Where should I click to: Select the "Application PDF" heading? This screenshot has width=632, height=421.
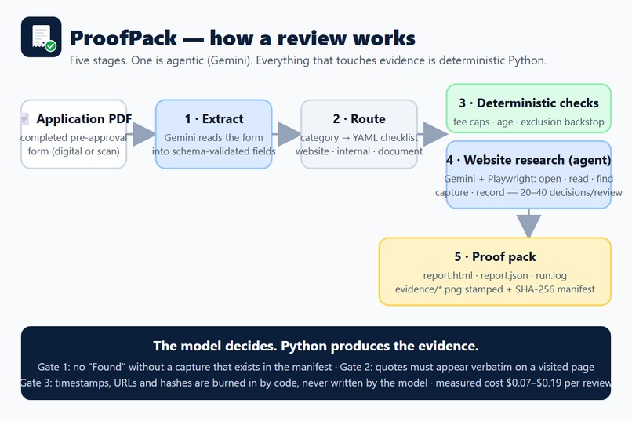tap(84, 119)
